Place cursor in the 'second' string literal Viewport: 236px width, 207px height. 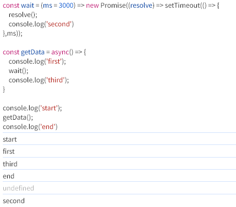[x=59, y=24]
